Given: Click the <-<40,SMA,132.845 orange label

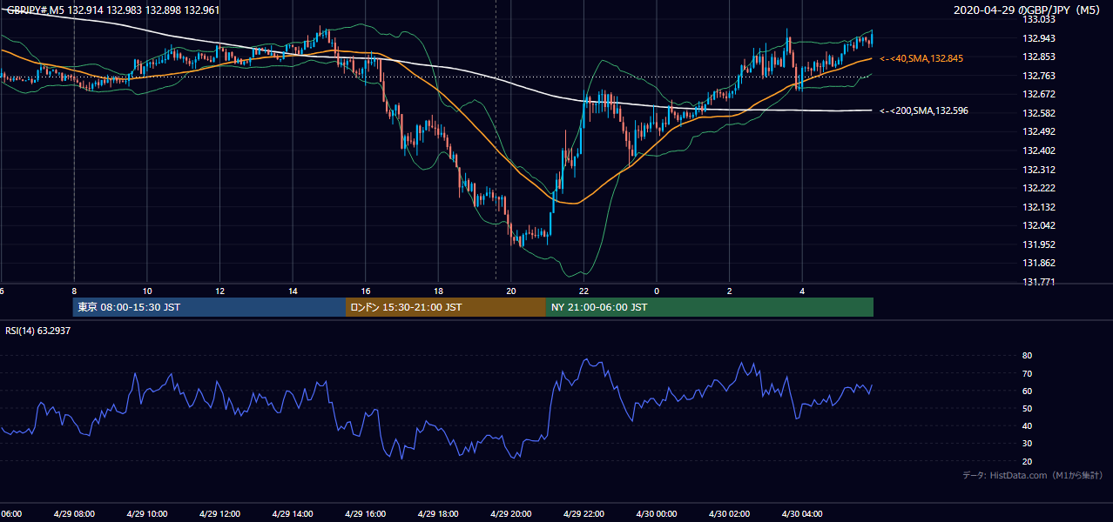Looking at the screenshot, I should click(921, 58).
